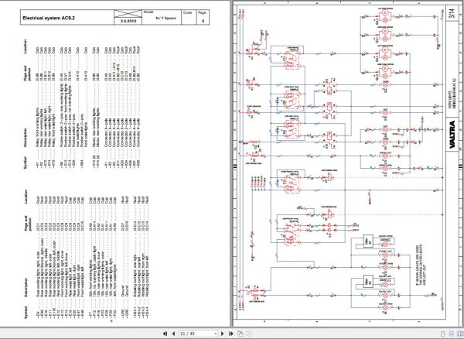The height and width of the screenshot is (339, 464).
Task: Click the date '3.6.2010' in header
Action: click(128, 21)
